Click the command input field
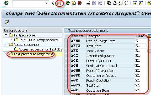Viewport: 151px width, 95px height. click(x=29, y=3)
